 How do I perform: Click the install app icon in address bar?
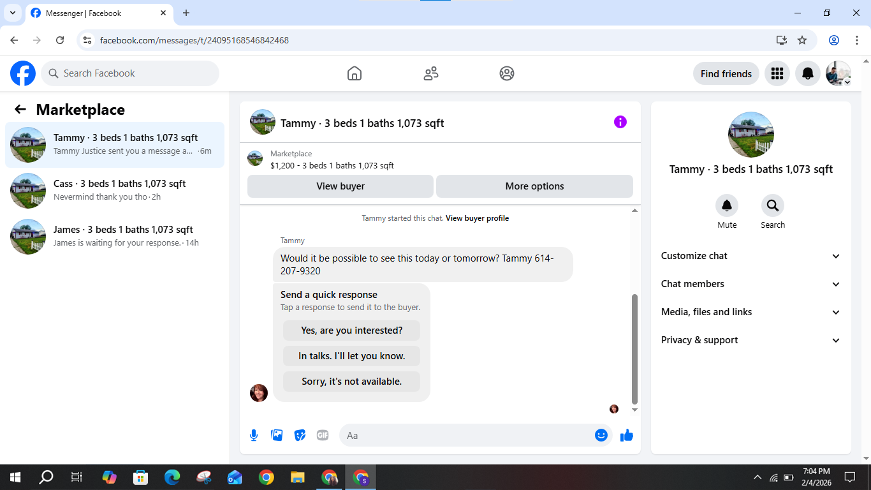pyautogui.click(x=782, y=40)
